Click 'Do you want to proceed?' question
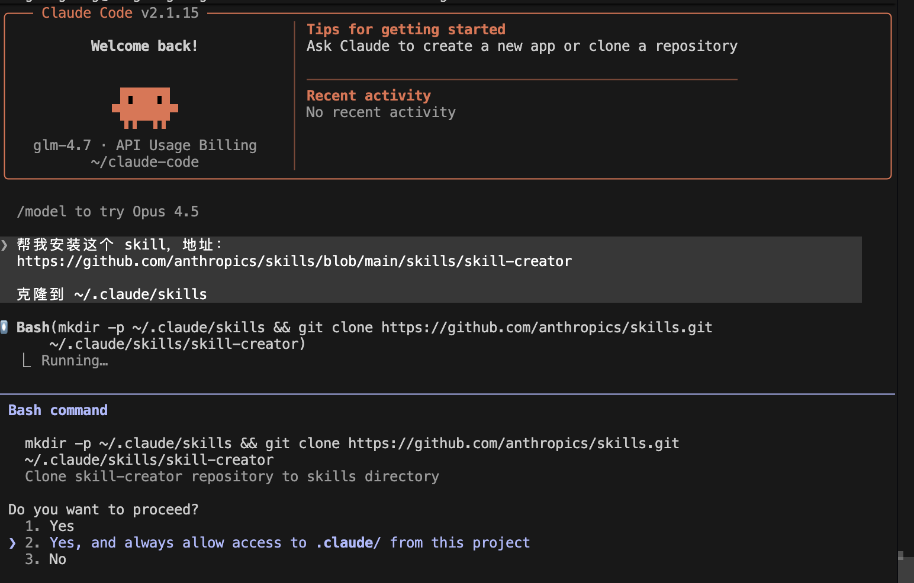This screenshot has height=583, width=914. (104, 510)
